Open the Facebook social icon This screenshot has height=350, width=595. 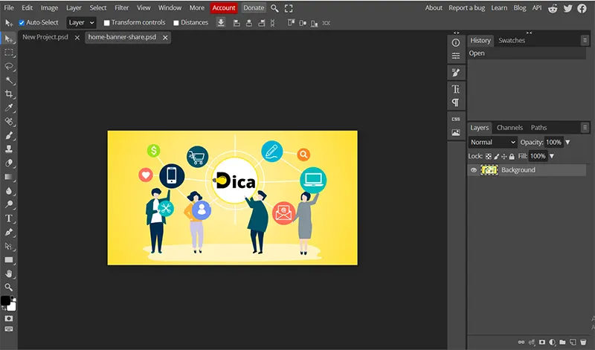[x=582, y=8]
